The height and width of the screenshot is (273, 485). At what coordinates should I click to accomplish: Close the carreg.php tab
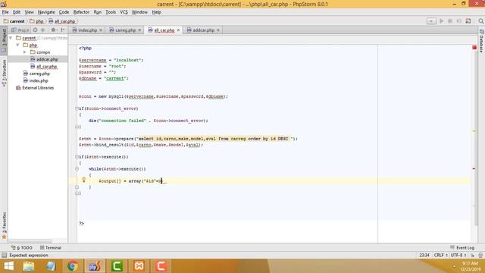pyautogui.click(x=139, y=30)
